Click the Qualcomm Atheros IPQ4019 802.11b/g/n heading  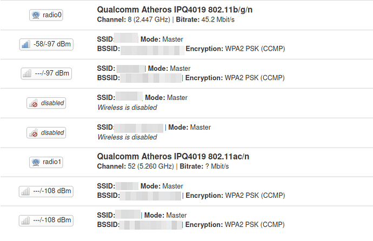[175, 10]
